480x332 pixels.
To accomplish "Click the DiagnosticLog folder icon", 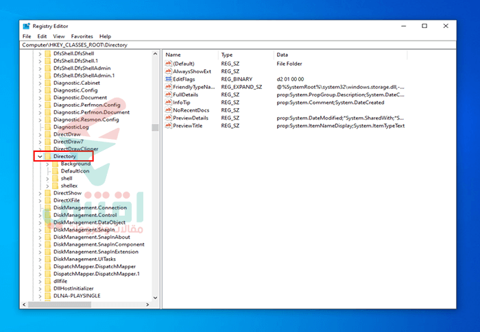I will (x=48, y=127).
